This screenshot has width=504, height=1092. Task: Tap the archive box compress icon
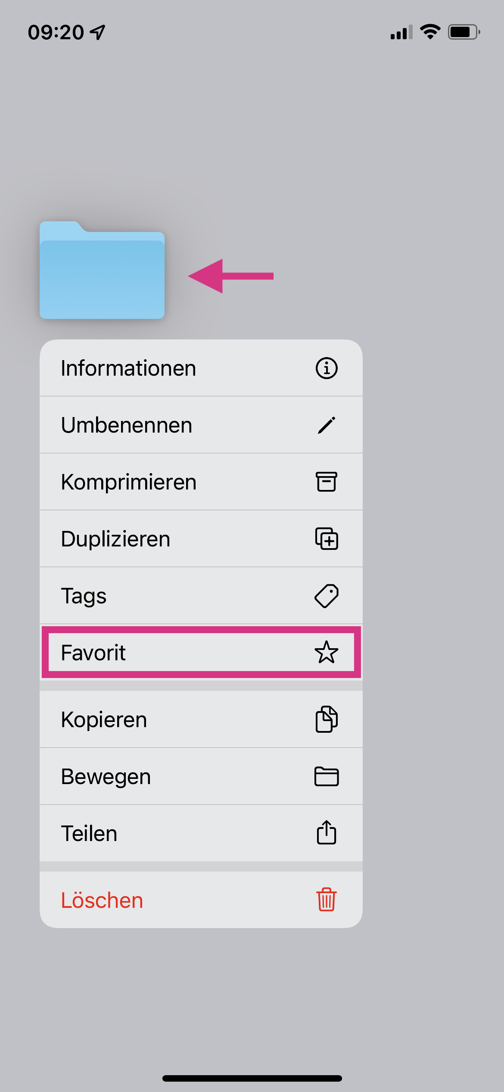[327, 482]
